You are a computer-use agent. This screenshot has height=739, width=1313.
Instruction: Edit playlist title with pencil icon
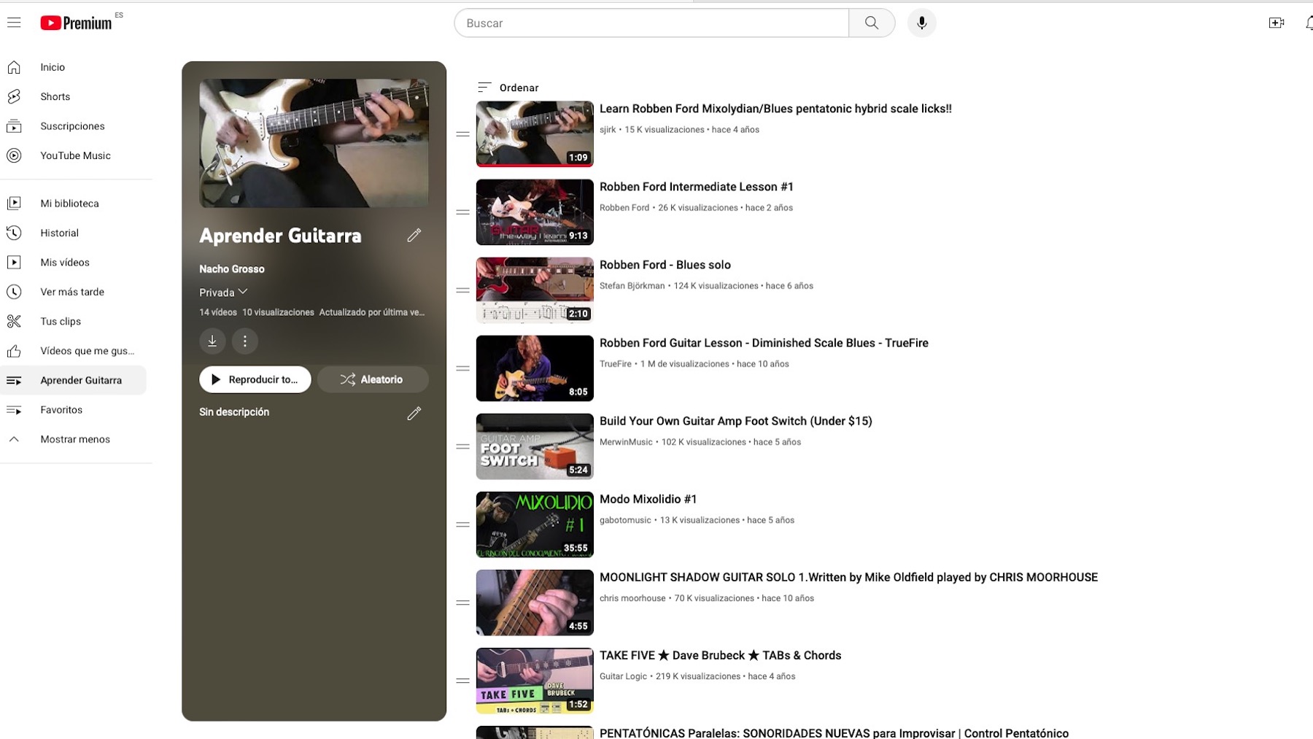(414, 235)
